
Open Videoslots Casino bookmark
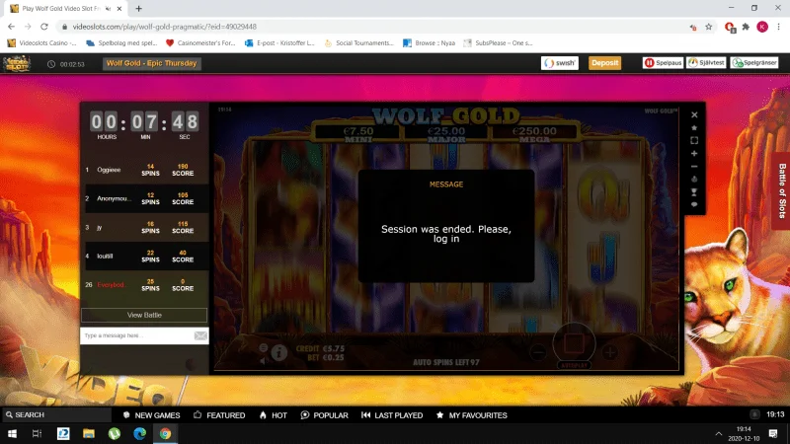[x=41, y=42]
